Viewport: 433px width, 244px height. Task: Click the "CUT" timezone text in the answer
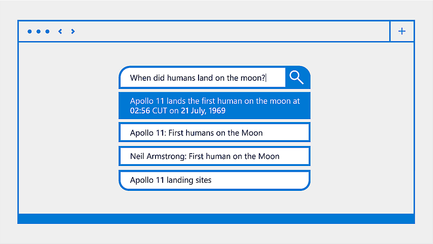coord(160,111)
